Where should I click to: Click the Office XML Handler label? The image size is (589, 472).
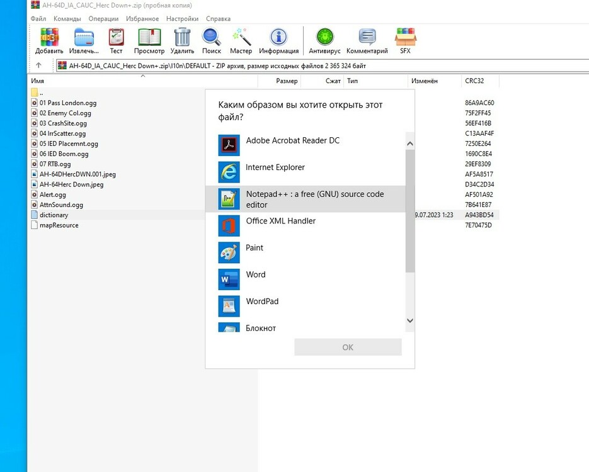click(281, 221)
